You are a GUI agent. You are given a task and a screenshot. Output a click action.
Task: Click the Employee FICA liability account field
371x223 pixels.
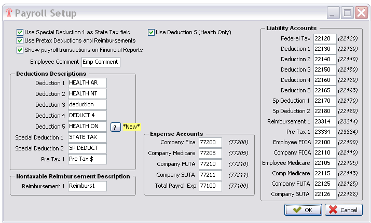(325, 142)
